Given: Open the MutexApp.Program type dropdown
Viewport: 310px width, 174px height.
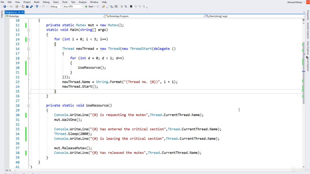Looking at the screenshot, I should point(155,16).
